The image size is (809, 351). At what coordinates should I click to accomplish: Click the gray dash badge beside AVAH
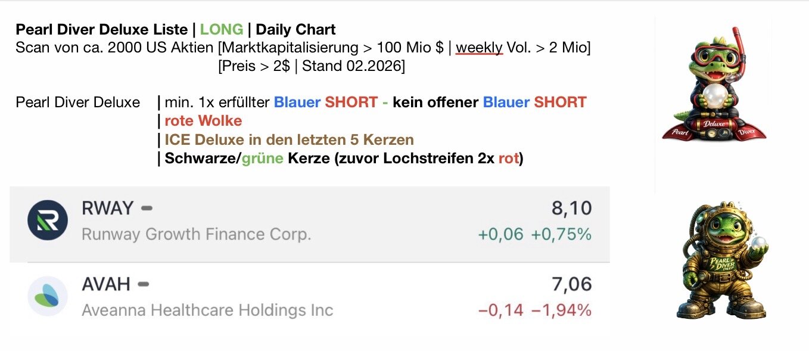(x=143, y=284)
